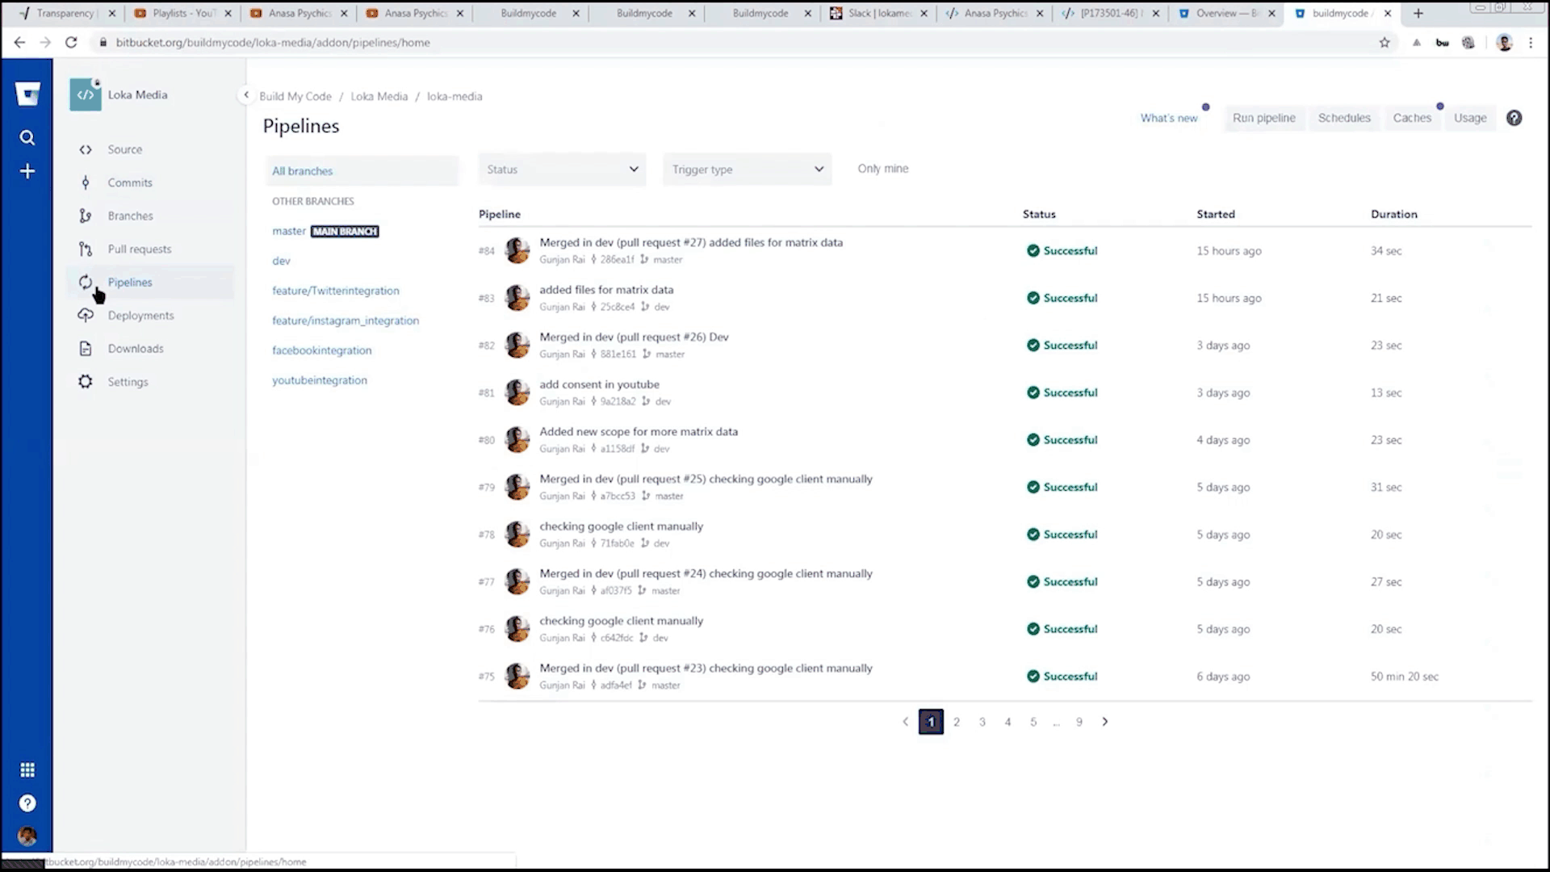Expand the Status dropdown filter
This screenshot has width=1550, height=872.
pos(562,170)
